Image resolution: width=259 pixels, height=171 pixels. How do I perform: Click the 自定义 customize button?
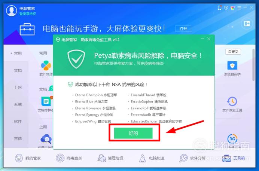(x=233, y=52)
